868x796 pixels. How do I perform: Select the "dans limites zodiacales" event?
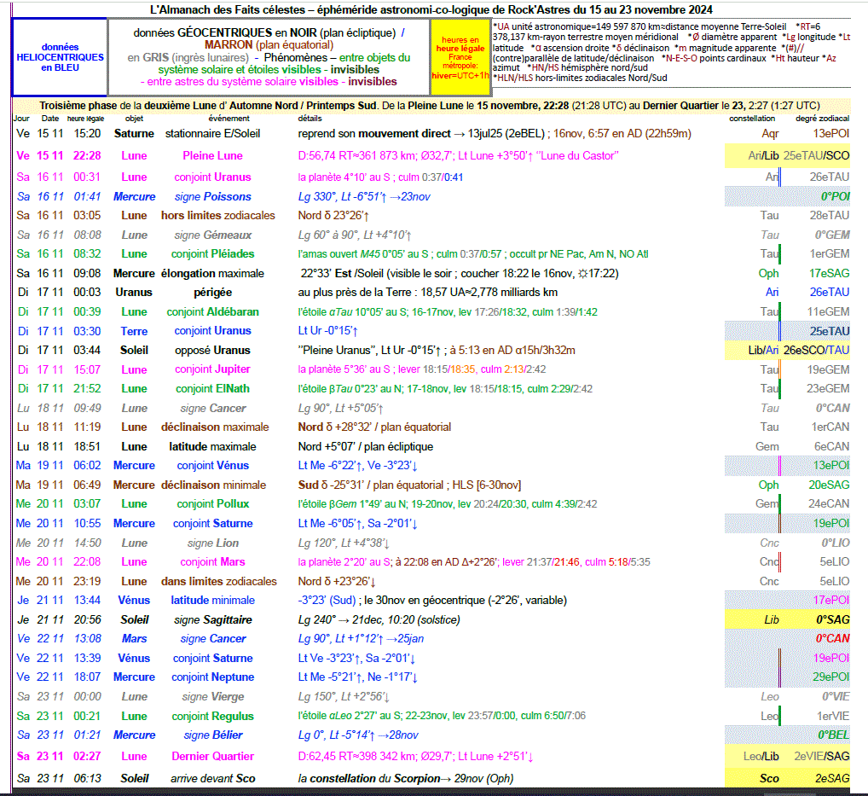218,582
